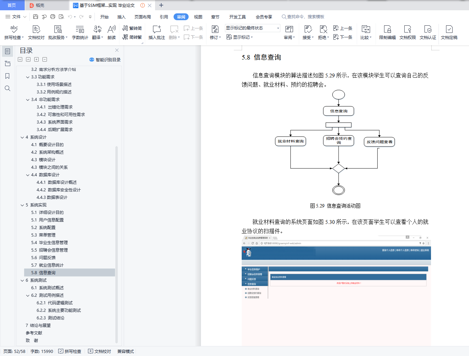
Task: Insert a comment with 插入批注
Action: tap(157, 33)
